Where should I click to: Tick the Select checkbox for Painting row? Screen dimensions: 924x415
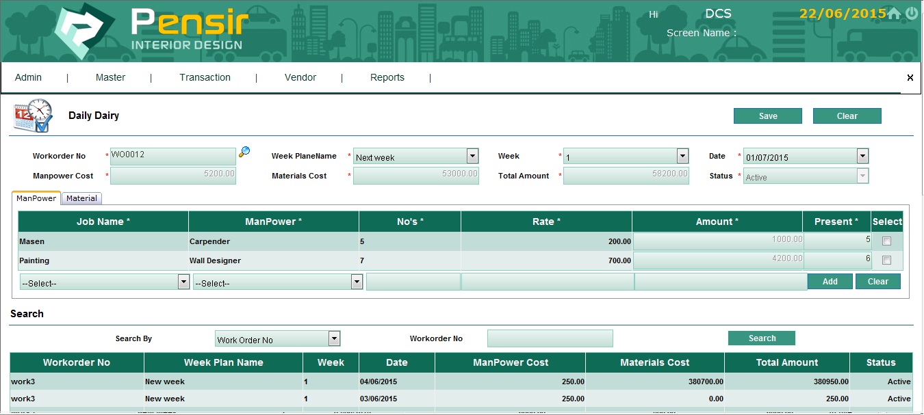(887, 260)
